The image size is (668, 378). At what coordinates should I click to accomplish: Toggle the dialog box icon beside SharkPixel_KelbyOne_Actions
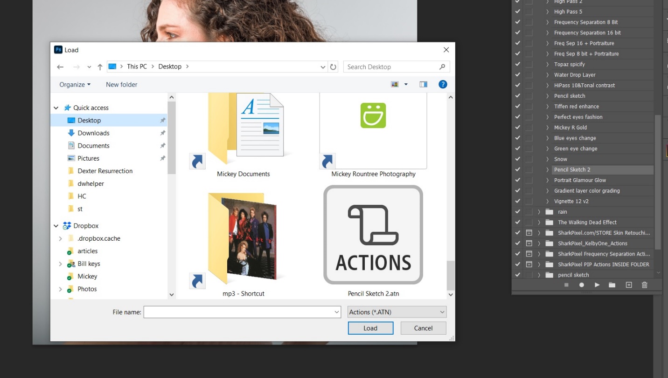tap(529, 243)
